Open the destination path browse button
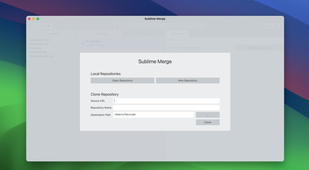 tap(208, 115)
